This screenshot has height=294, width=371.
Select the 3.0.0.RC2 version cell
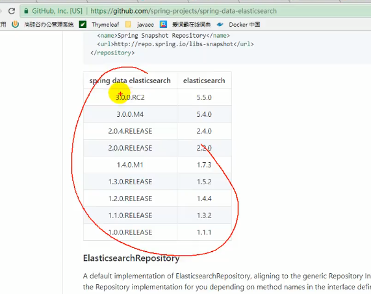[130, 97]
